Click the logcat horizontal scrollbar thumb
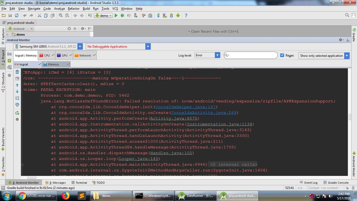Screen dimensions: 357x201 pos(32,178)
